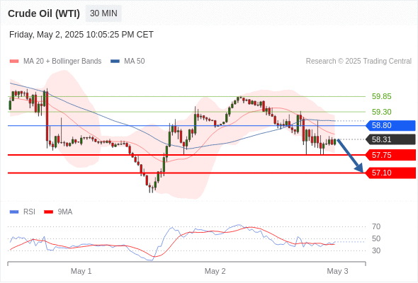
Task: Select the black 58.31 current price tag
Action: pyautogui.click(x=390, y=139)
